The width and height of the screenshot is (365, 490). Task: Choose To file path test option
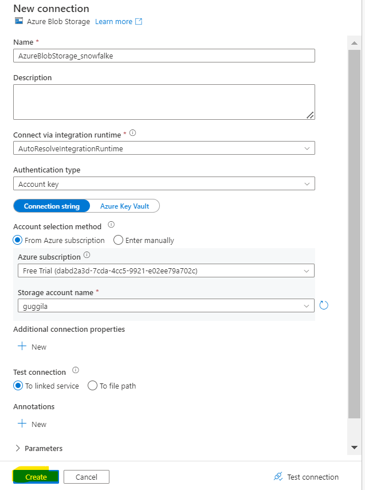click(x=92, y=386)
